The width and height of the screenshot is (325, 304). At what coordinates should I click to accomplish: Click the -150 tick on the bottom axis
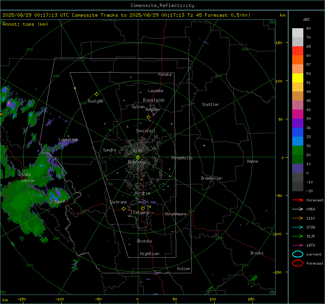21,299
